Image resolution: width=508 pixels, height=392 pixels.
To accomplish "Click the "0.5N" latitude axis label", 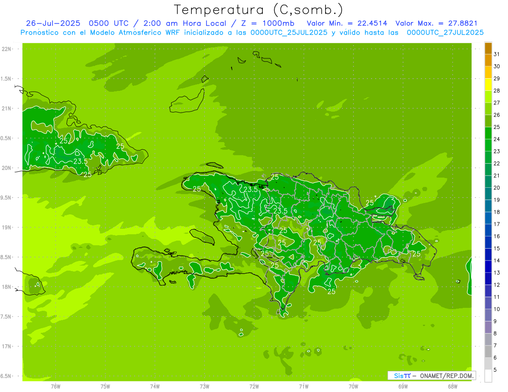I will (x=6, y=138).
